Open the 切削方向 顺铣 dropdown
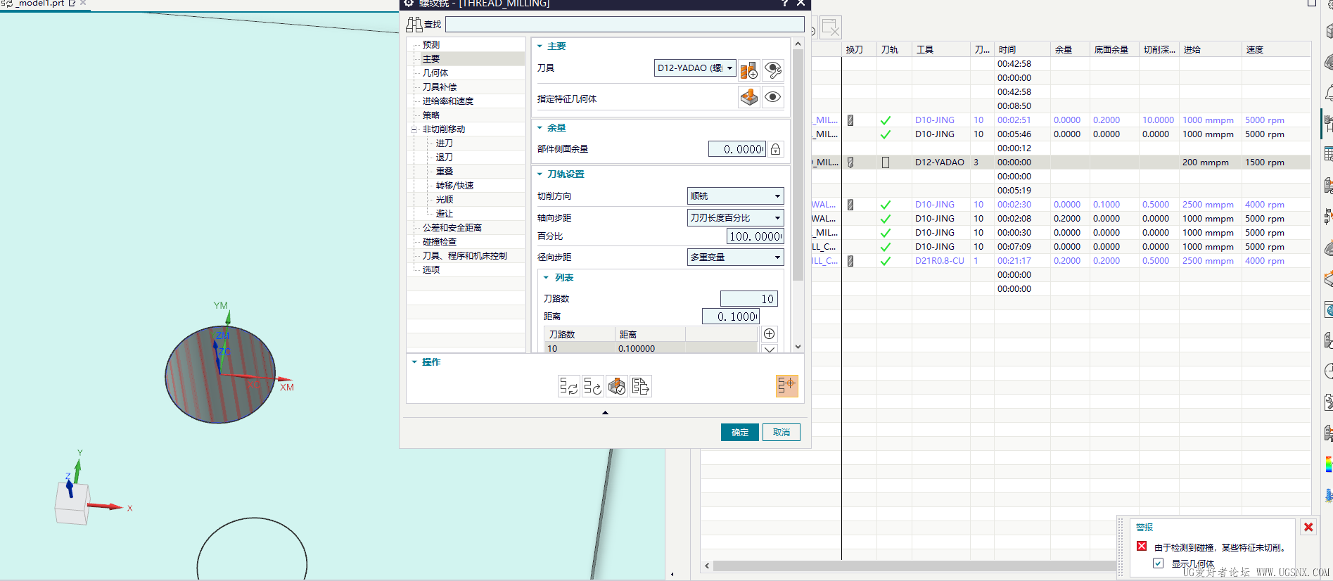 [x=735, y=196]
